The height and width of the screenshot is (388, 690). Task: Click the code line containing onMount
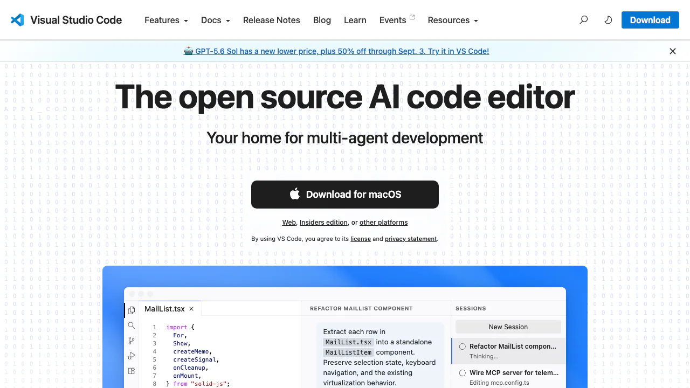pyautogui.click(x=187, y=376)
